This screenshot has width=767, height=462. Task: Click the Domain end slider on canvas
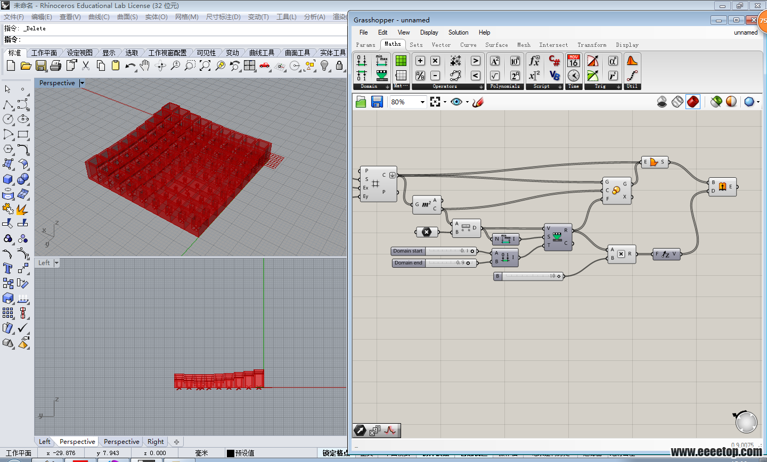click(434, 263)
